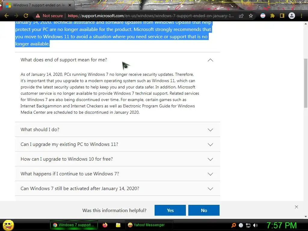Click the smiley face start button
Viewport: 308px width, 231px height.
pos(8,225)
